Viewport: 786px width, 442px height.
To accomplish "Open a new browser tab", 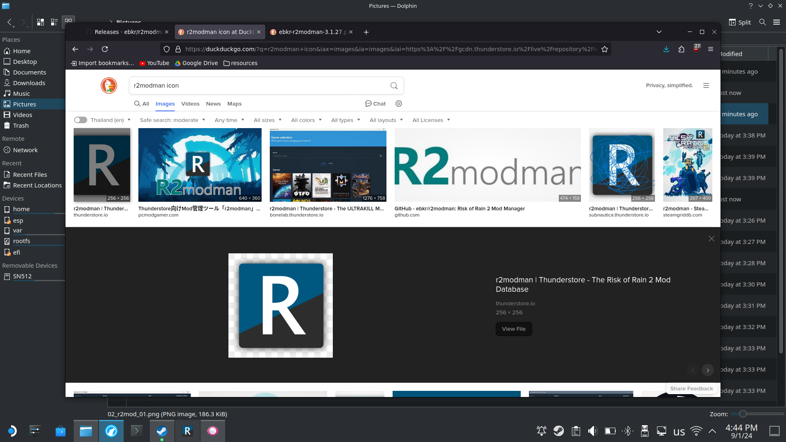I will point(366,32).
